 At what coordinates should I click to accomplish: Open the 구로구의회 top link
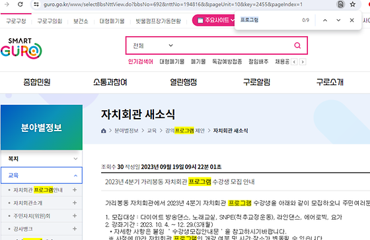click(50, 21)
